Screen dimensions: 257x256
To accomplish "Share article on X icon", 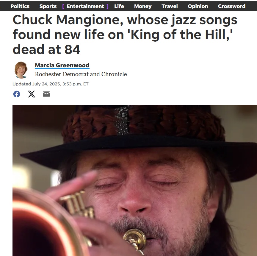I will [x=32, y=94].
